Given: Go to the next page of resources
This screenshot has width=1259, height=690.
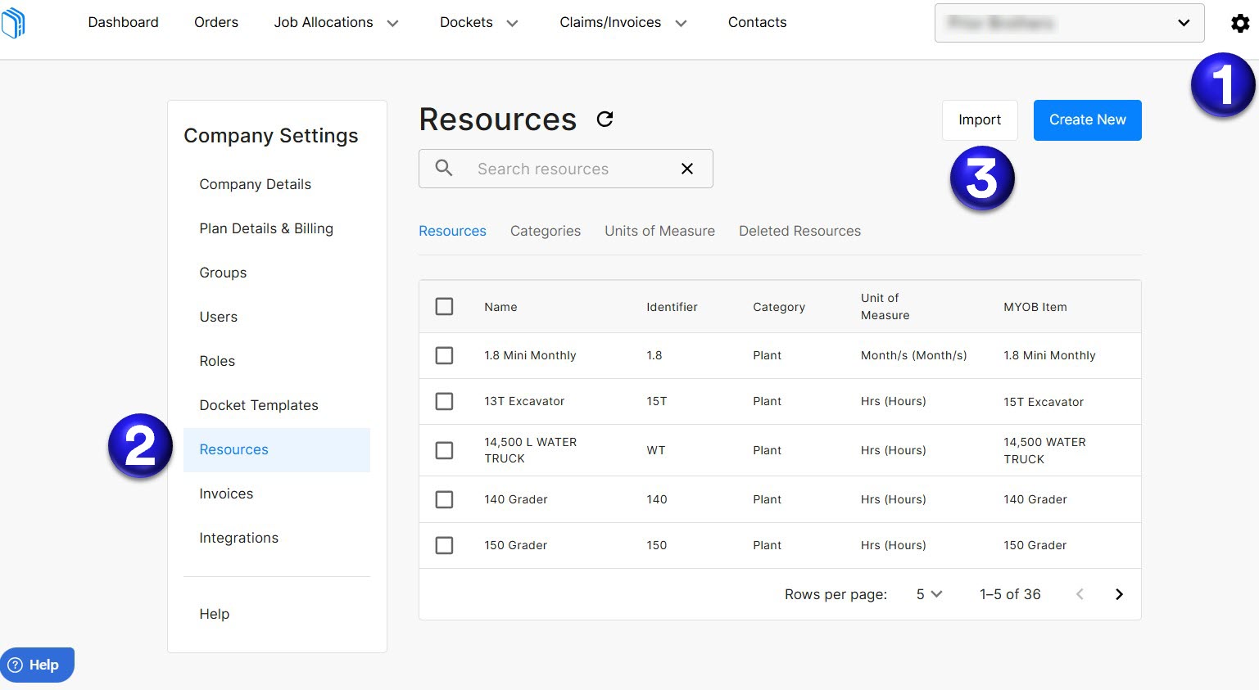Looking at the screenshot, I should (x=1119, y=593).
